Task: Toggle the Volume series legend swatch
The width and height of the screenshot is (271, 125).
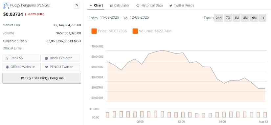Action: (x=135, y=31)
